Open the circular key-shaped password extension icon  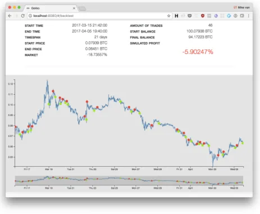click(235, 16)
